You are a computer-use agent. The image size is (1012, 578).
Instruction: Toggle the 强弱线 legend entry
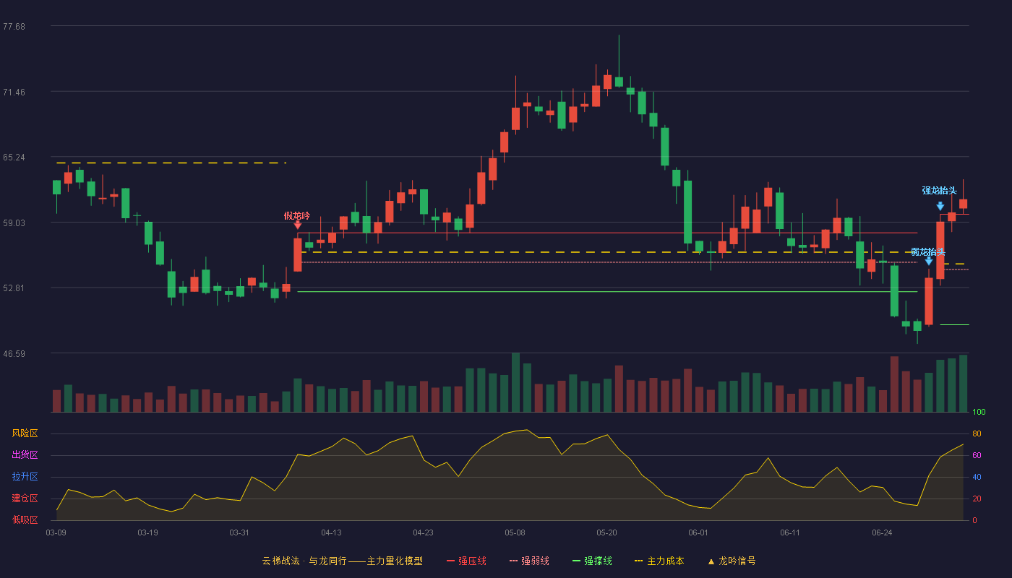529,561
